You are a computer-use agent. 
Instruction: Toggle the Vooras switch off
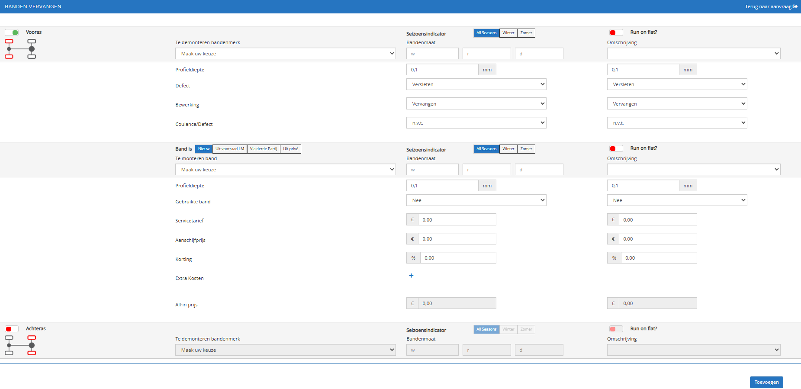click(12, 32)
